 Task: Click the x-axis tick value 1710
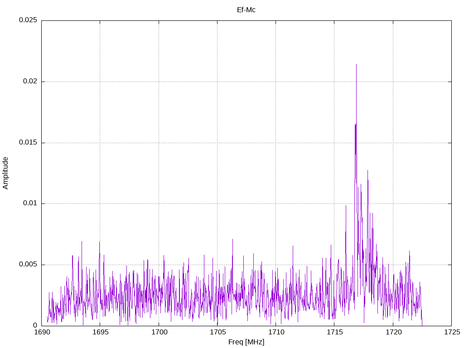[x=276, y=332]
